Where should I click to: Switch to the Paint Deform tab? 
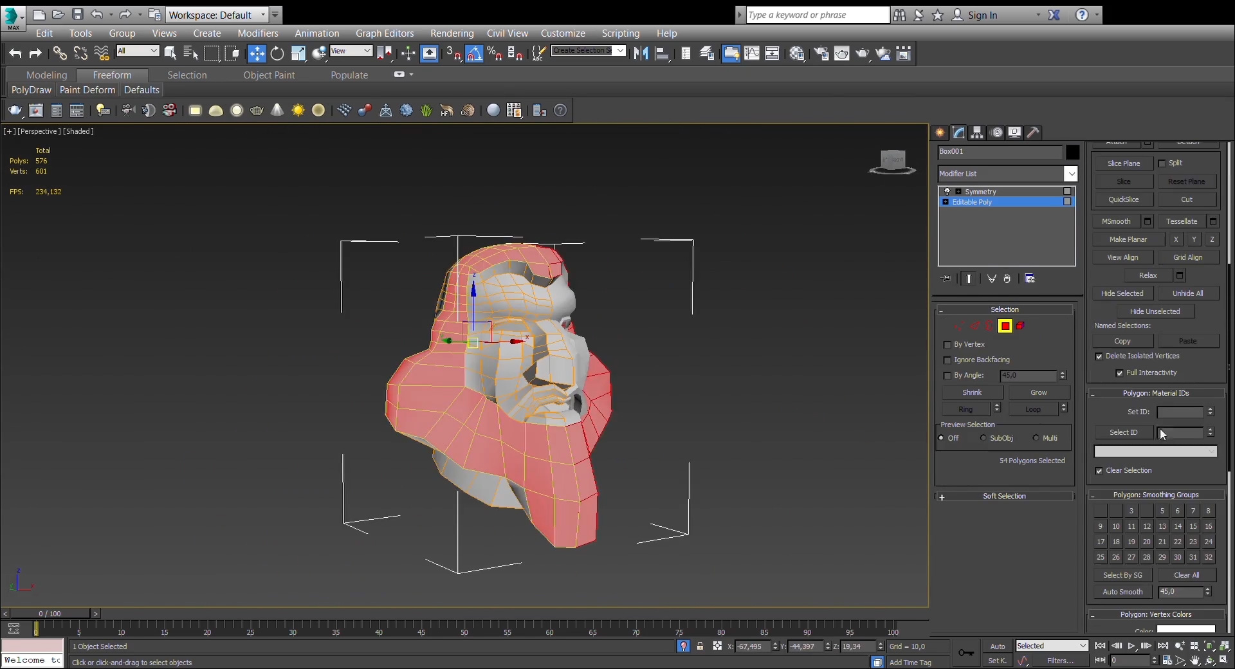click(87, 90)
